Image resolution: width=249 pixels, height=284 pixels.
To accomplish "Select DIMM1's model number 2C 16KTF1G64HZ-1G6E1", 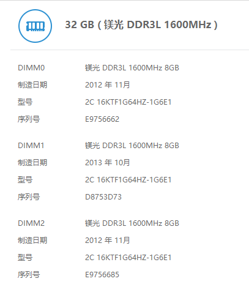I will click(128, 180).
